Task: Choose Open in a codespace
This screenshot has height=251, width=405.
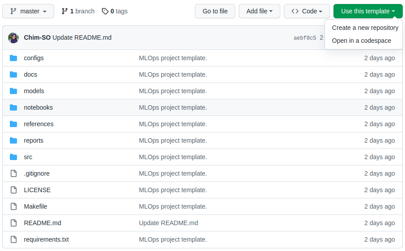Action: [361, 41]
